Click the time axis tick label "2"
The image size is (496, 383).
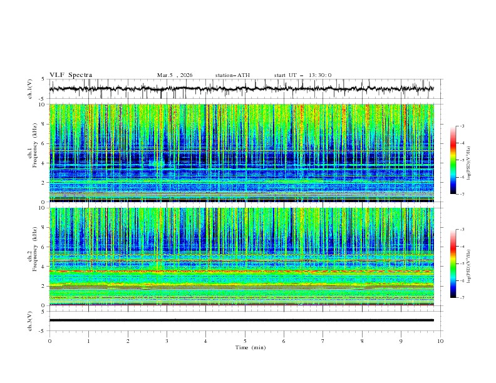tap(128, 341)
